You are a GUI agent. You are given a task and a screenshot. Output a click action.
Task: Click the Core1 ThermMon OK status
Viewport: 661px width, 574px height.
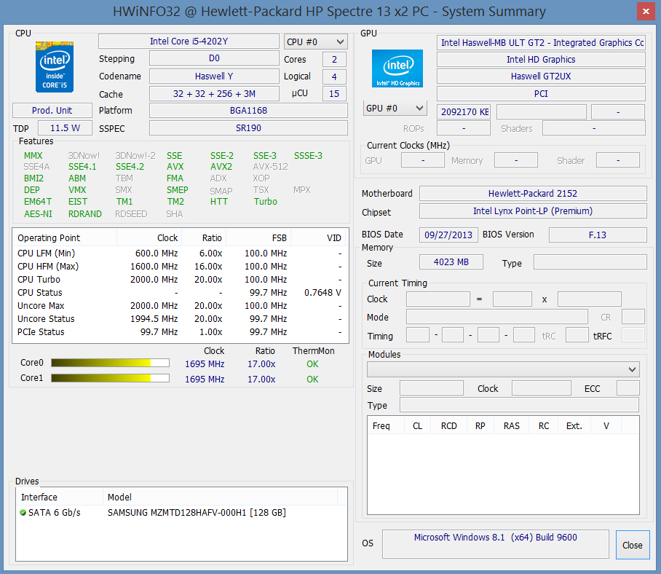pyautogui.click(x=312, y=380)
